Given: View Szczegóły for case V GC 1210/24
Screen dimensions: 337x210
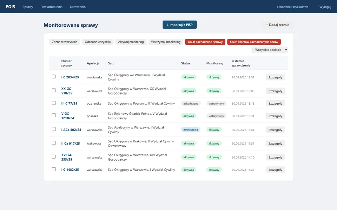Looking at the screenshot, I should 275,116.
